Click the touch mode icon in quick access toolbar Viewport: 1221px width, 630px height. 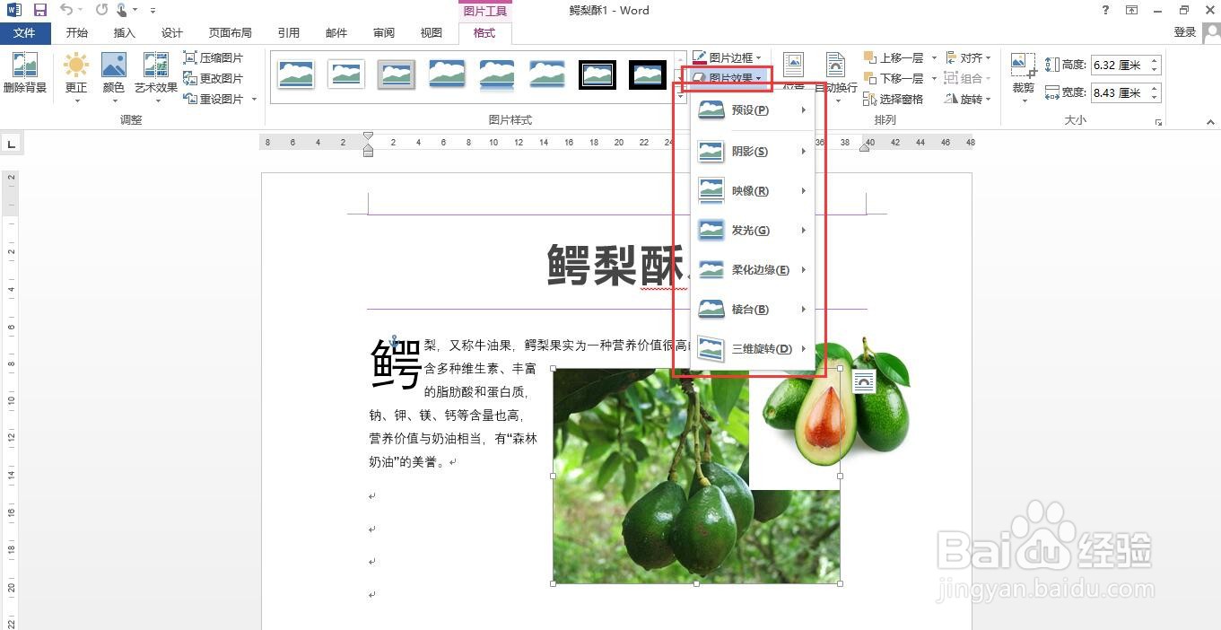(x=122, y=10)
